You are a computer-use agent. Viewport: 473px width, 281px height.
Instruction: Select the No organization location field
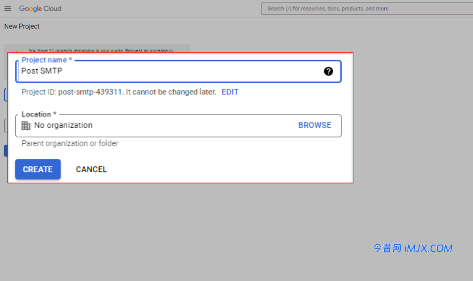click(x=178, y=126)
